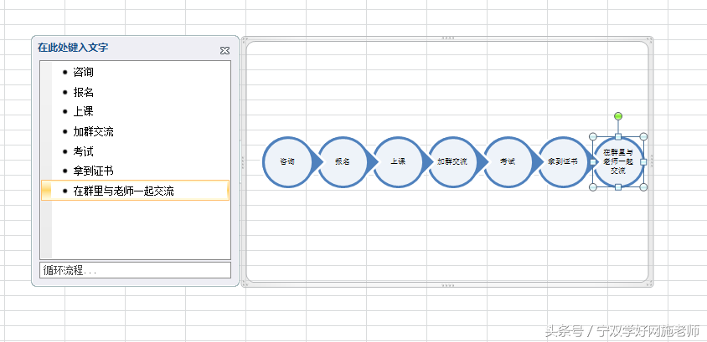The width and height of the screenshot is (707, 342).
Task: Click the bottom-left corner sizing handle of selected shape
Action: [x=593, y=186]
